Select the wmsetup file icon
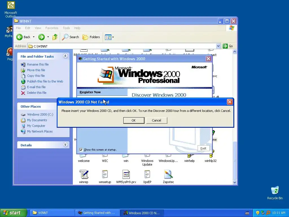 (x=105, y=174)
